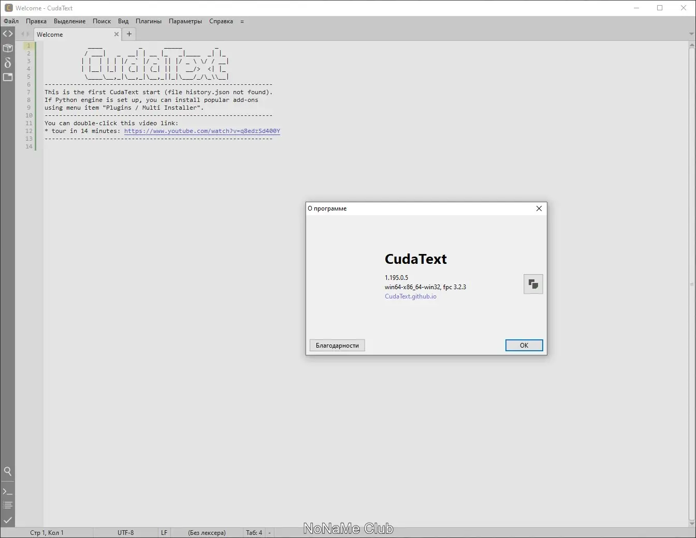Viewport: 696px width, 538px height.
Task: Change encoding via UTF-8 status field
Action: coord(125,532)
